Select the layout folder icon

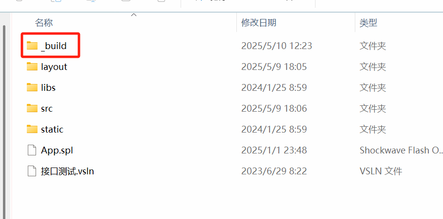[x=32, y=67]
